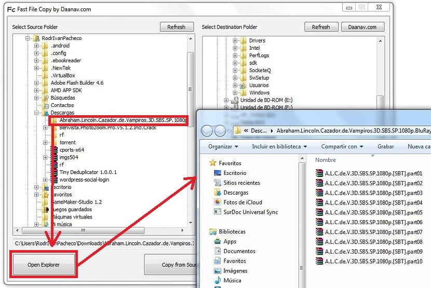Image resolution: width=431 pixels, height=288 pixels.
Task: Select the Usuarios folder in destination tree
Action: click(259, 85)
